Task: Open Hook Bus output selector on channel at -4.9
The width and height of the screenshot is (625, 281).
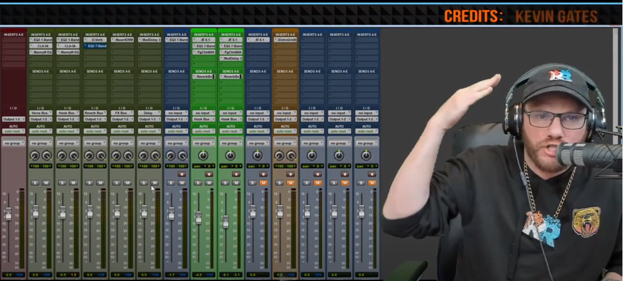Action: (203, 119)
